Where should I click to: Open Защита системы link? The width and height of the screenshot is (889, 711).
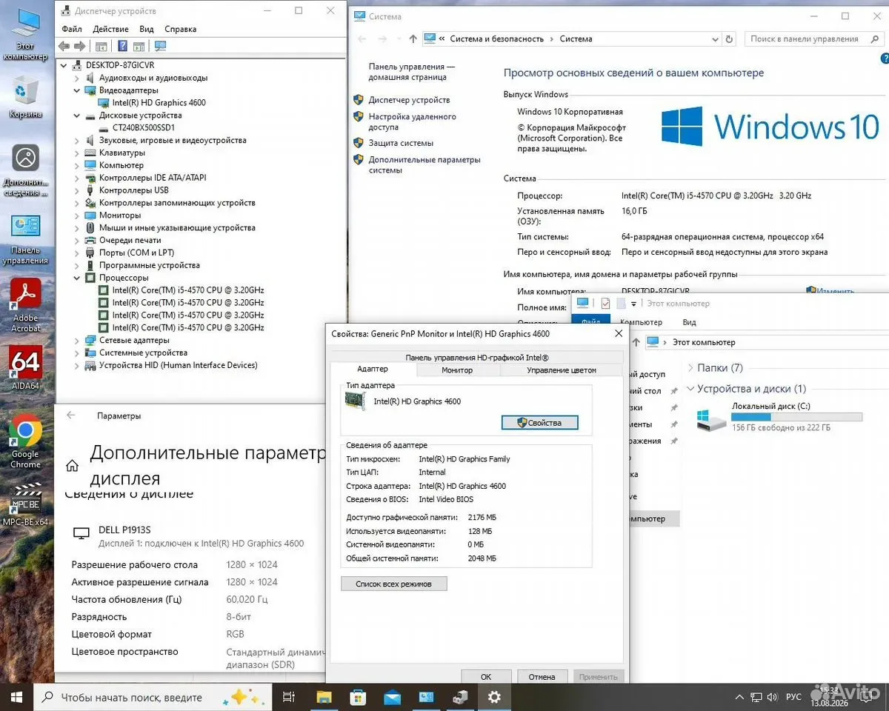pos(401,143)
